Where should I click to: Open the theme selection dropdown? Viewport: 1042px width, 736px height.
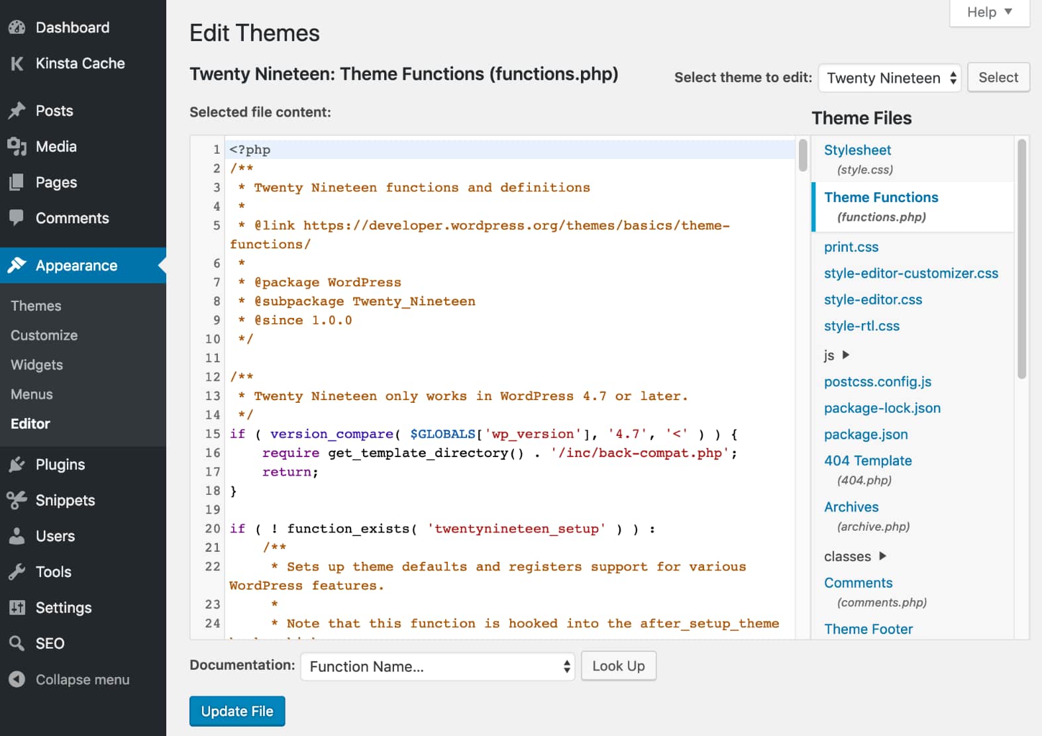tap(889, 78)
